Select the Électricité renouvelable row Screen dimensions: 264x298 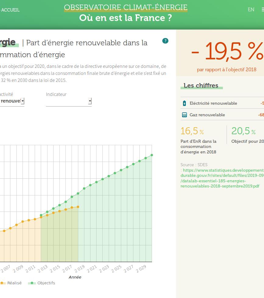pyautogui.click(x=222, y=103)
